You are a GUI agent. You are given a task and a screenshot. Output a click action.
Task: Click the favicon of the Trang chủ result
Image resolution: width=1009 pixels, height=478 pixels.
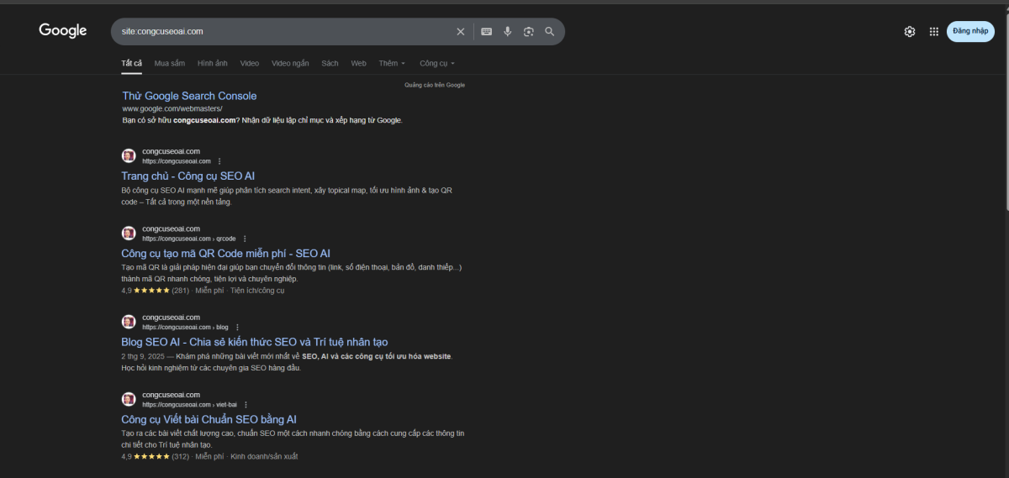pos(129,156)
